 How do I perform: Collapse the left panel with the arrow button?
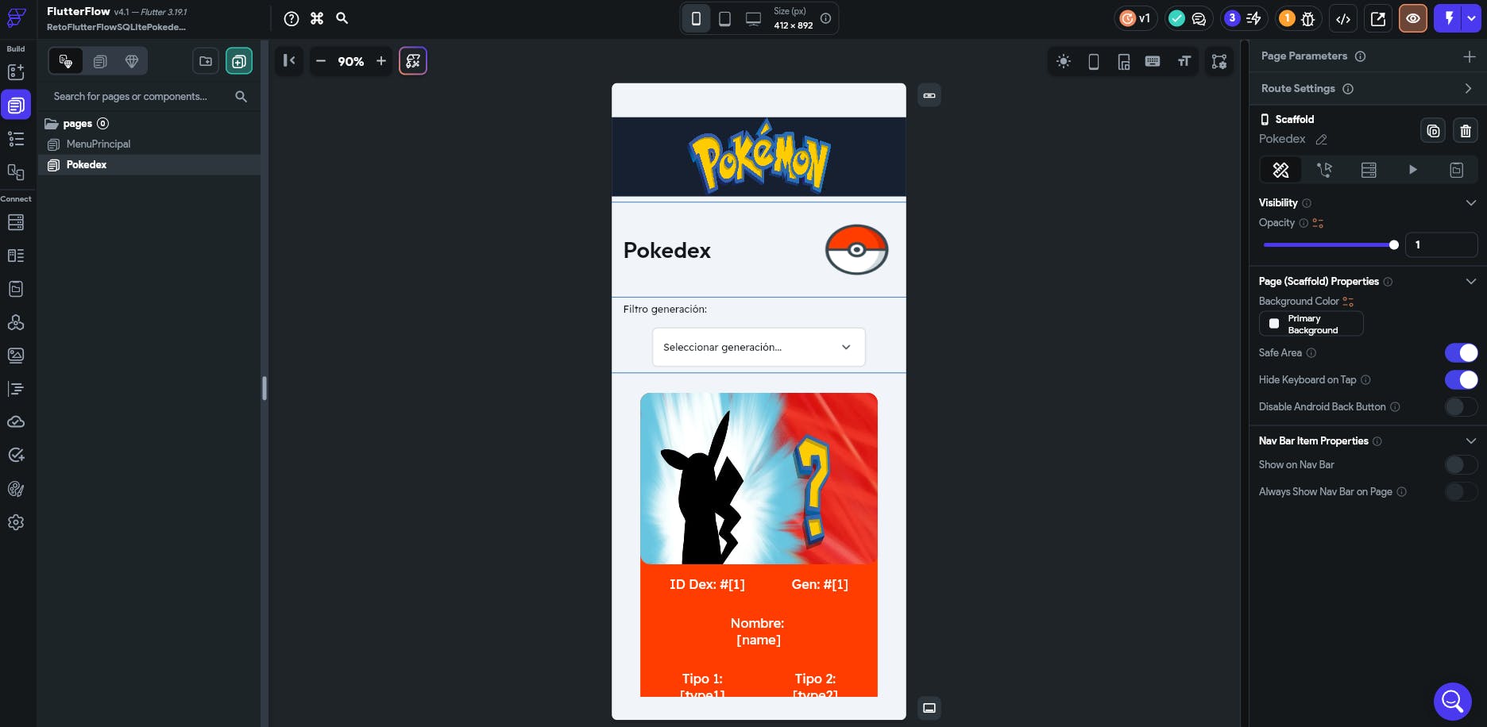pyautogui.click(x=289, y=61)
